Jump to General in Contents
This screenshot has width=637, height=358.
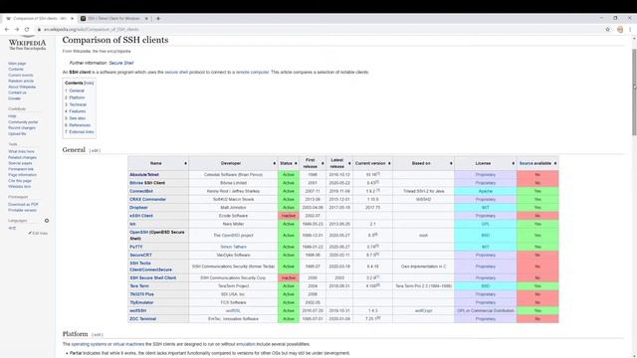76,90
